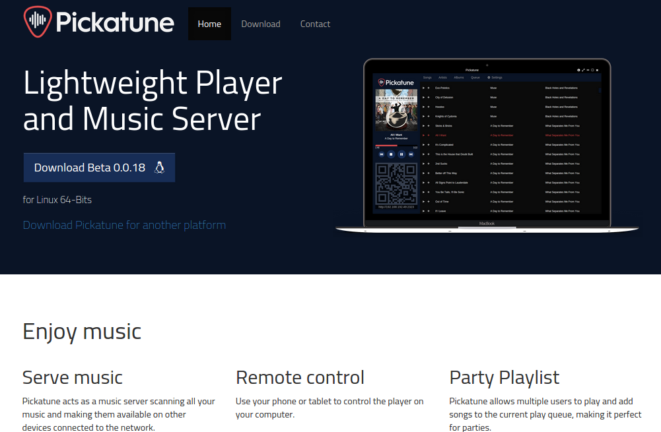
Task: Follow the Download Pickatune for another platform link
Action: 124,225
